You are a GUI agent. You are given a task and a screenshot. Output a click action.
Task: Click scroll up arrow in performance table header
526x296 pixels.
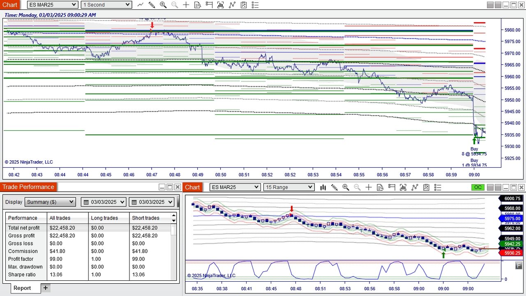(x=174, y=215)
